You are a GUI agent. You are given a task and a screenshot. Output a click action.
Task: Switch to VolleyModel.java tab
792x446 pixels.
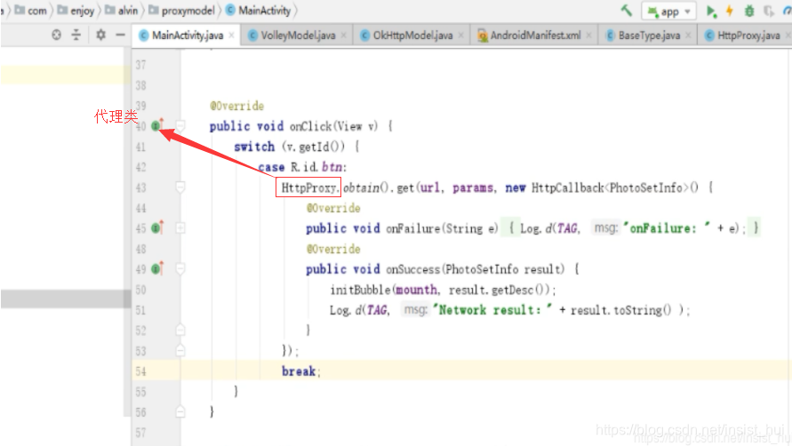point(297,36)
